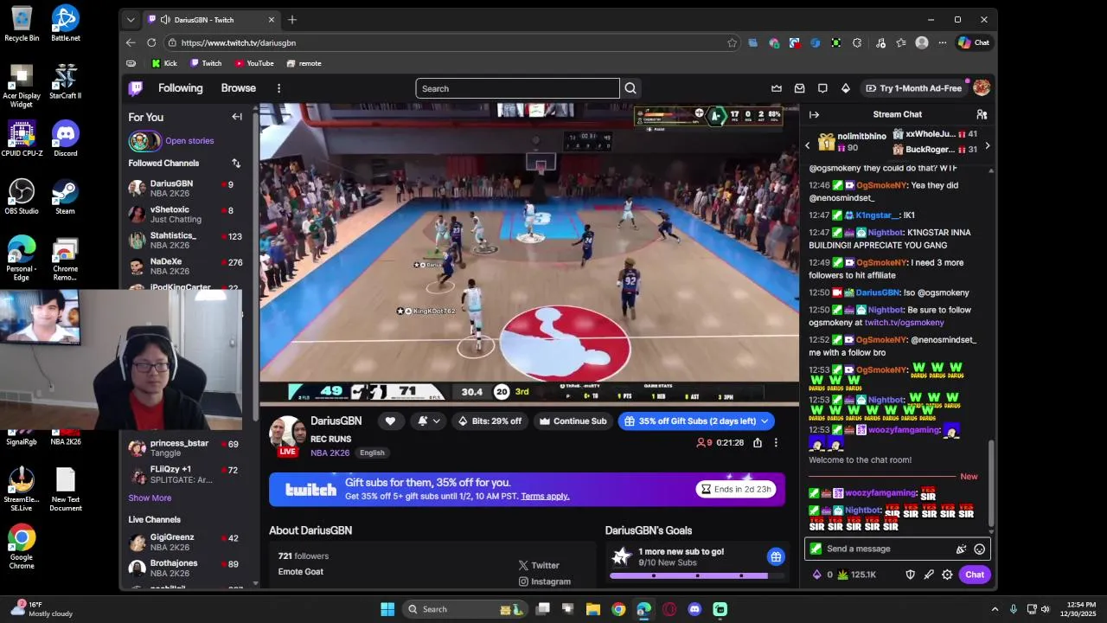Viewport: 1107px width, 623px height.
Task: Open Edge settings and more menu
Action: click(943, 42)
